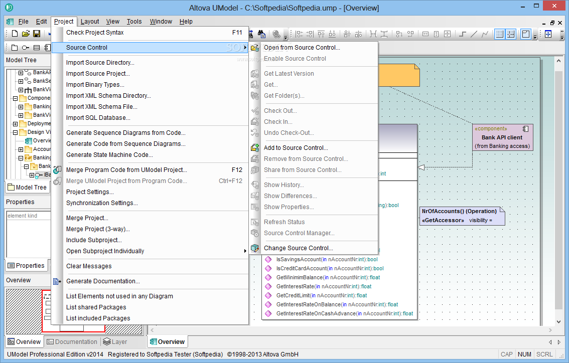The width and height of the screenshot is (569, 363).
Task: Click the Make Same Size icon
Action: click(x=448, y=34)
